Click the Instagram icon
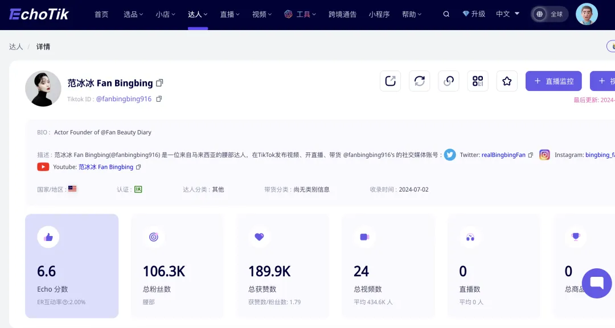Screen dimensions: 615x328 tap(544, 155)
